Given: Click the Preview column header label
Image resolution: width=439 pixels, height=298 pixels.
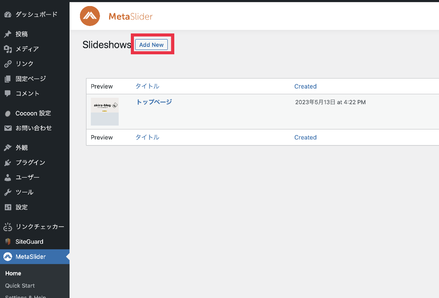Looking at the screenshot, I should click(x=102, y=86).
